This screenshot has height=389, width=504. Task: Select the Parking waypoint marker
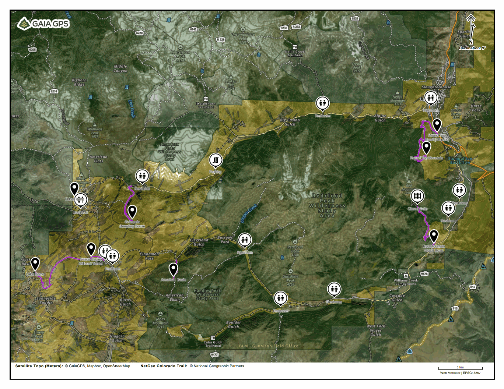[x=216, y=160]
